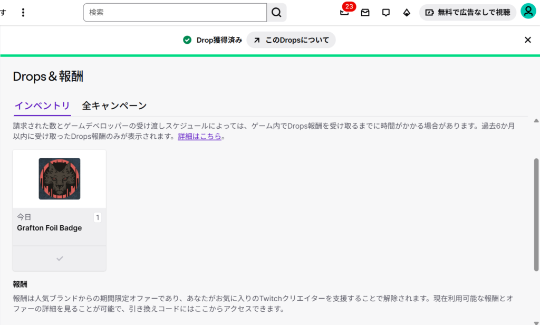Click the search magnifier button

(x=276, y=13)
